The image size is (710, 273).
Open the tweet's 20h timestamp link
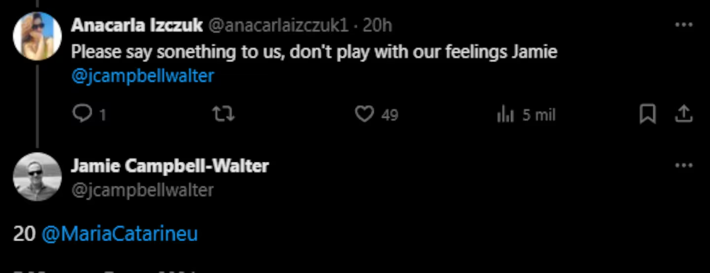pos(377,26)
